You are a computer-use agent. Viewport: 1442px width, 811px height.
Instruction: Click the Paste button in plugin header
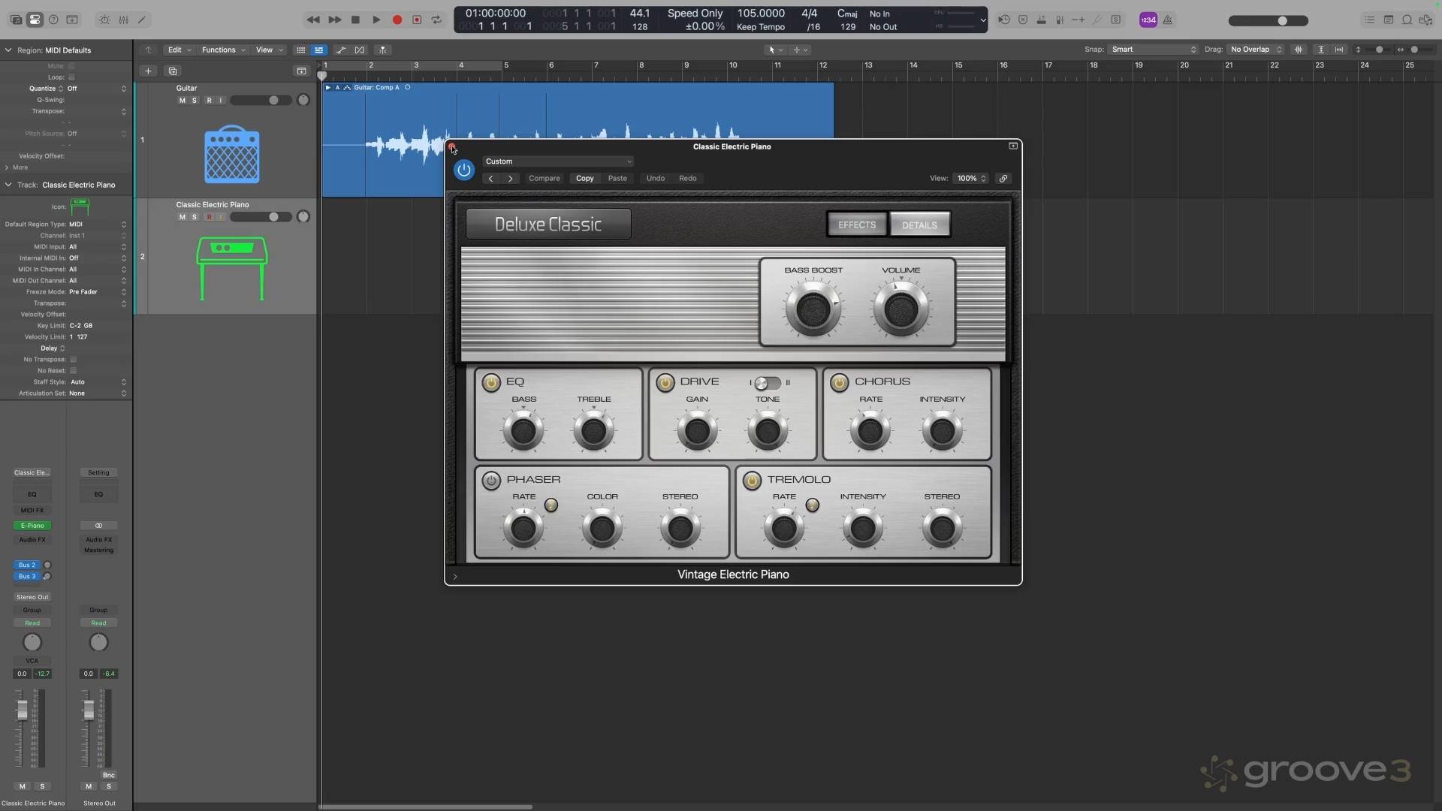[617, 178]
